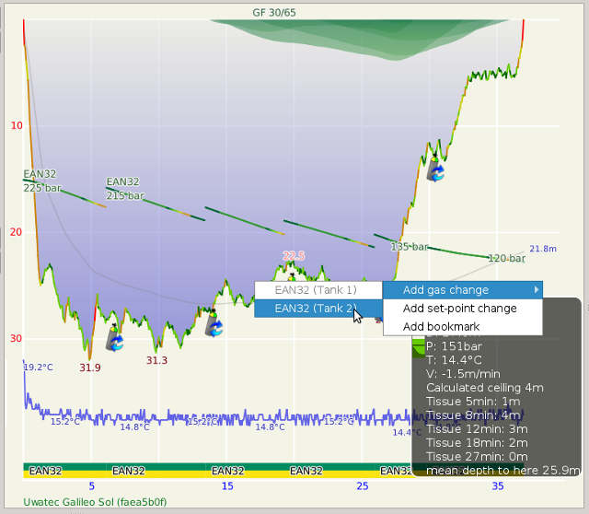
Task: Click the 15 minute mark on time axis
Action: [x=226, y=486]
